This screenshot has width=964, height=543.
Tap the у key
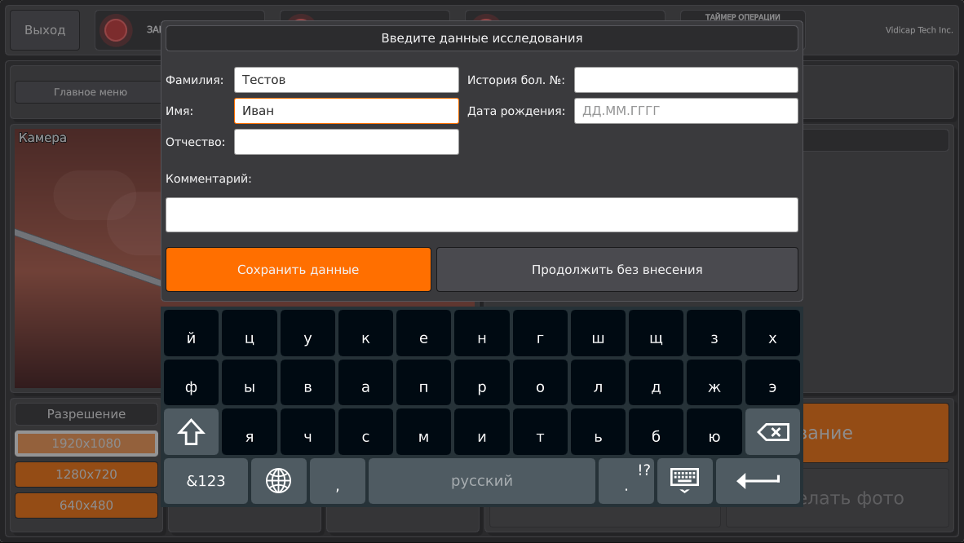pyautogui.click(x=307, y=333)
